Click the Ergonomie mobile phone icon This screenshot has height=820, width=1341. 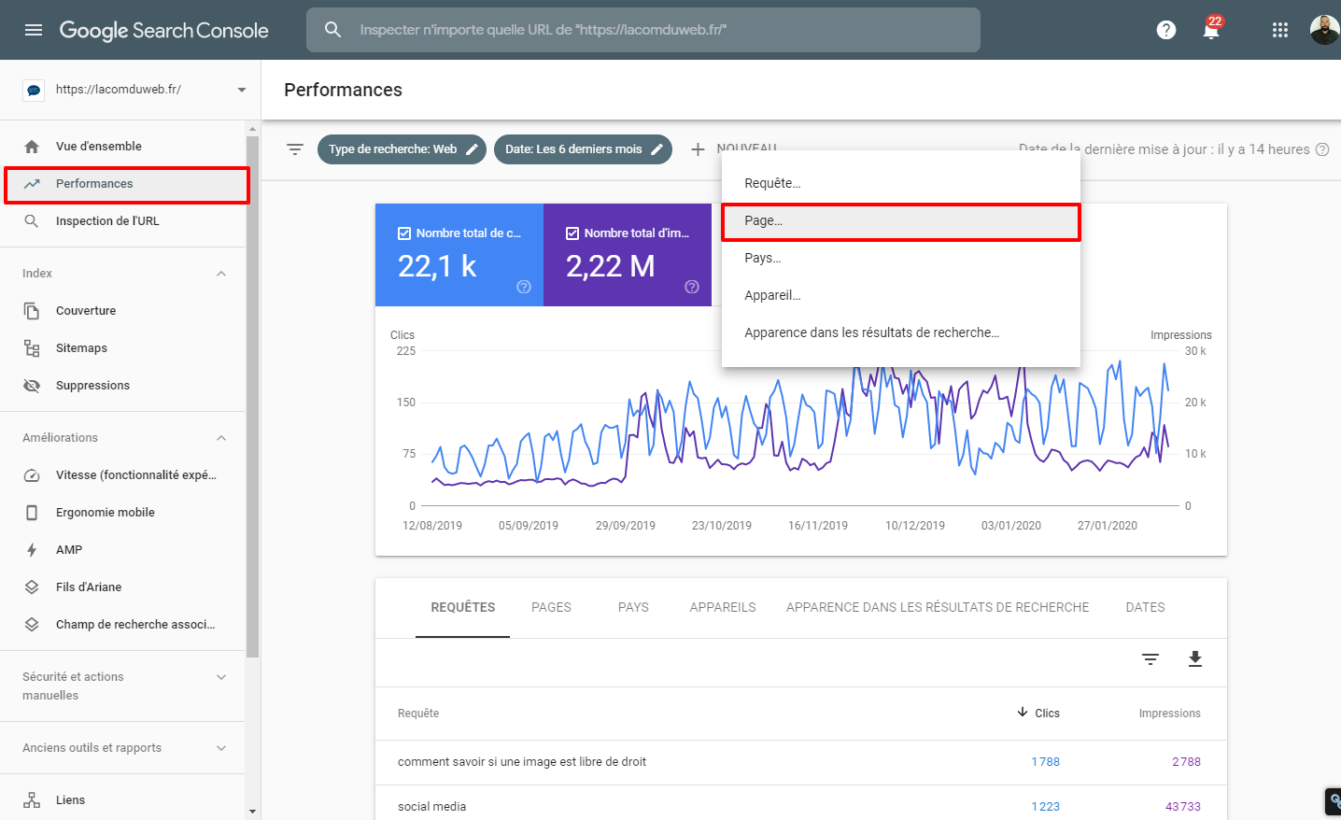point(32,513)
